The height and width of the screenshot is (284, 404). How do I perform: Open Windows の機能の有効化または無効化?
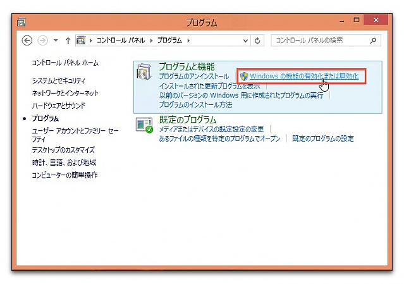coord(304,77)
